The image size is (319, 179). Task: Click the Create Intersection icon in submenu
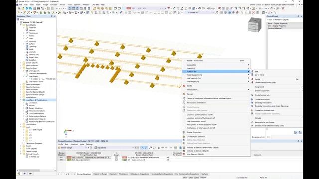pos(252,99)
